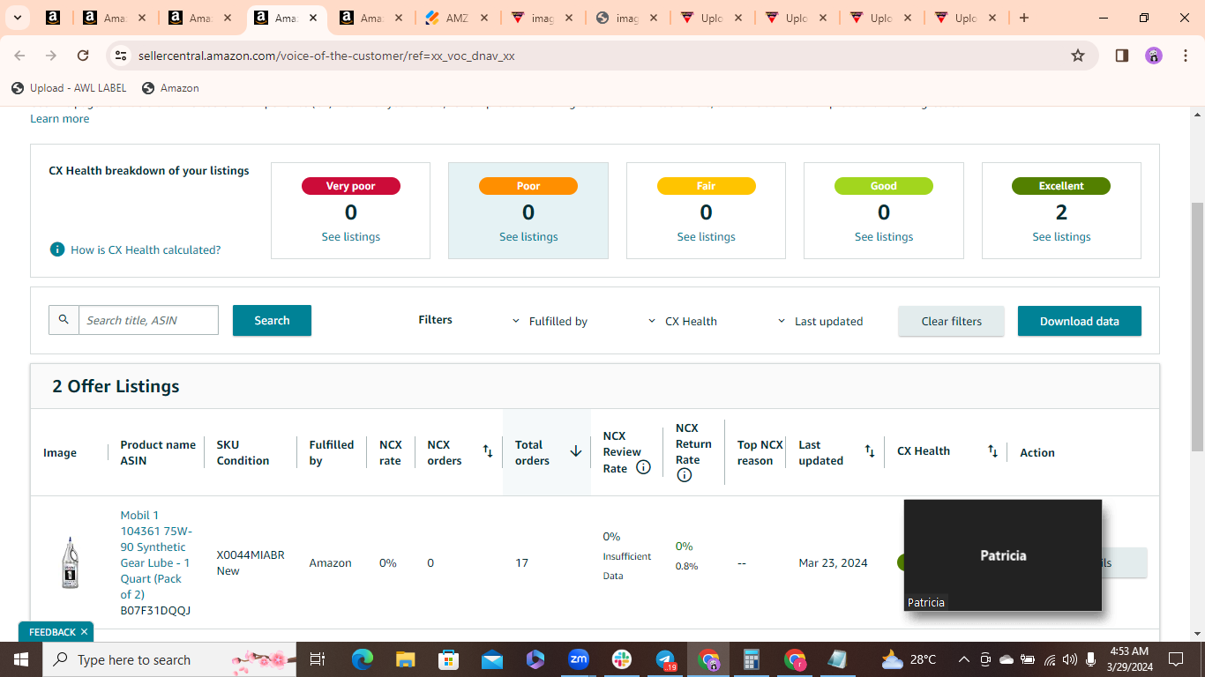The height and width of the screenshot is (677, 1205).
Task: Follow the Learn more link
Action: point(60,119)
